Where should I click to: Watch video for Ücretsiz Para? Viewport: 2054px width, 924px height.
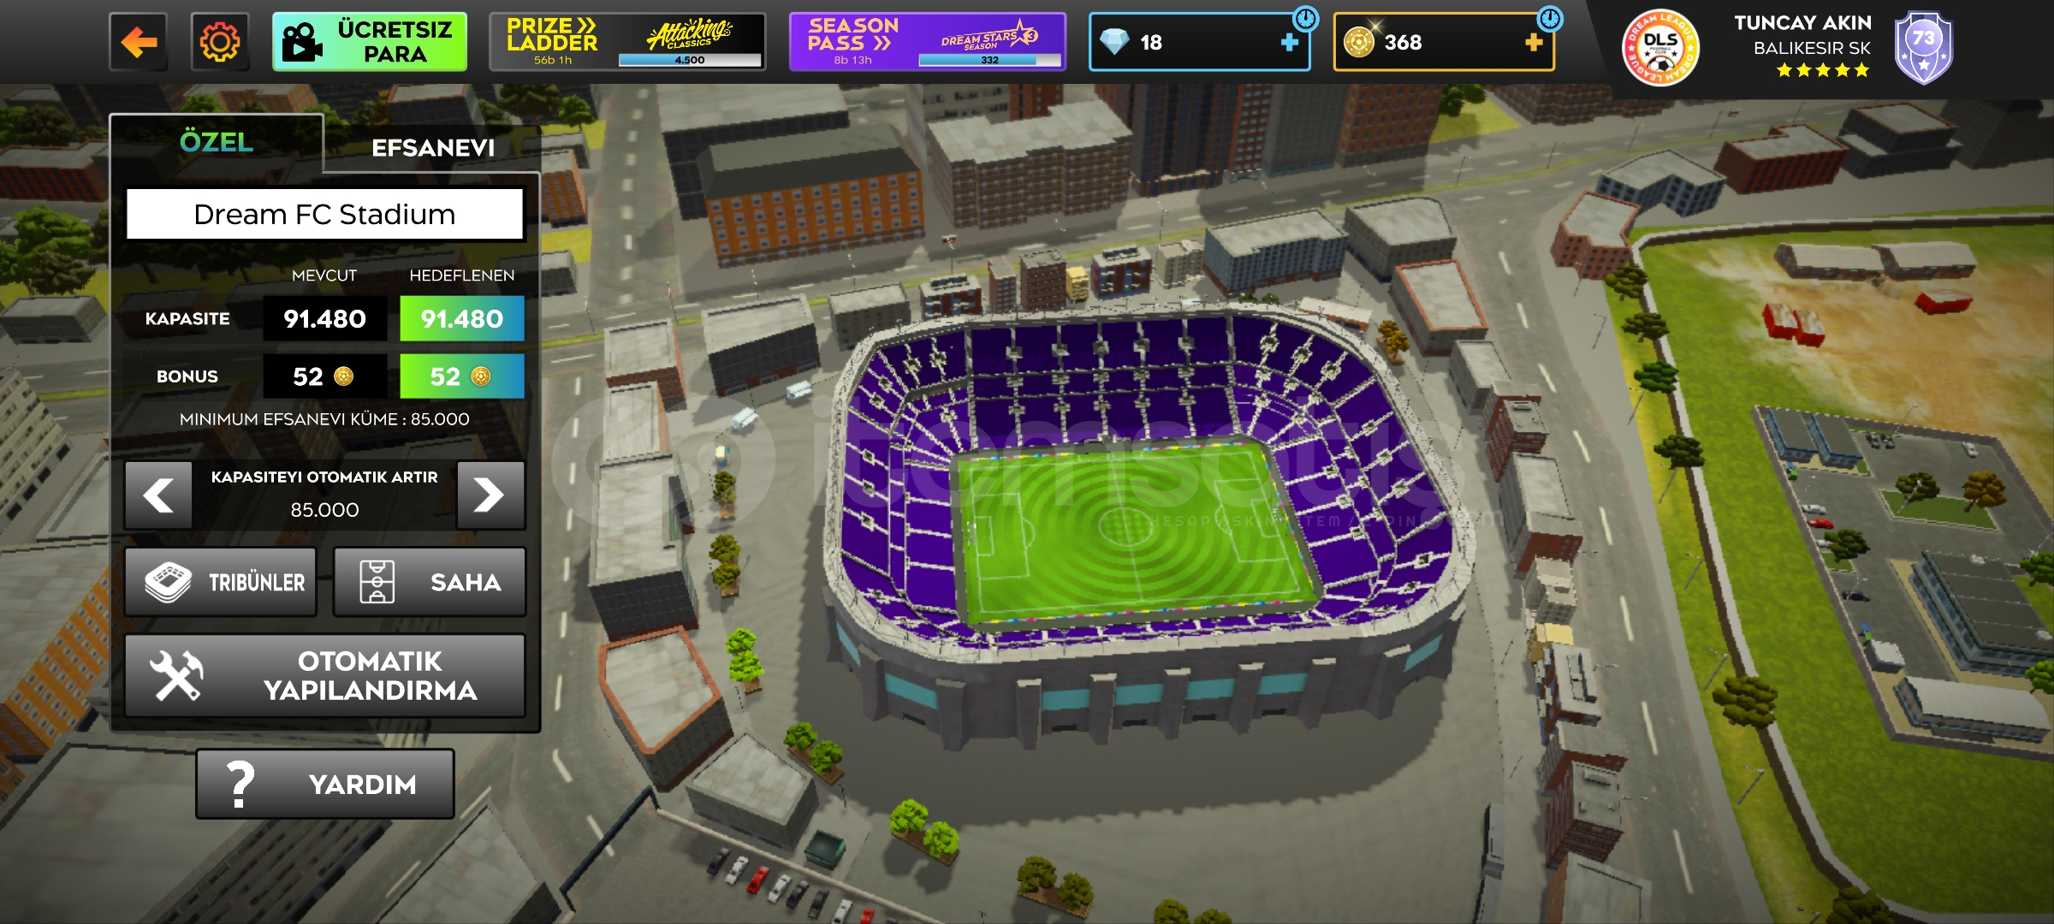(x=370, y=42)
